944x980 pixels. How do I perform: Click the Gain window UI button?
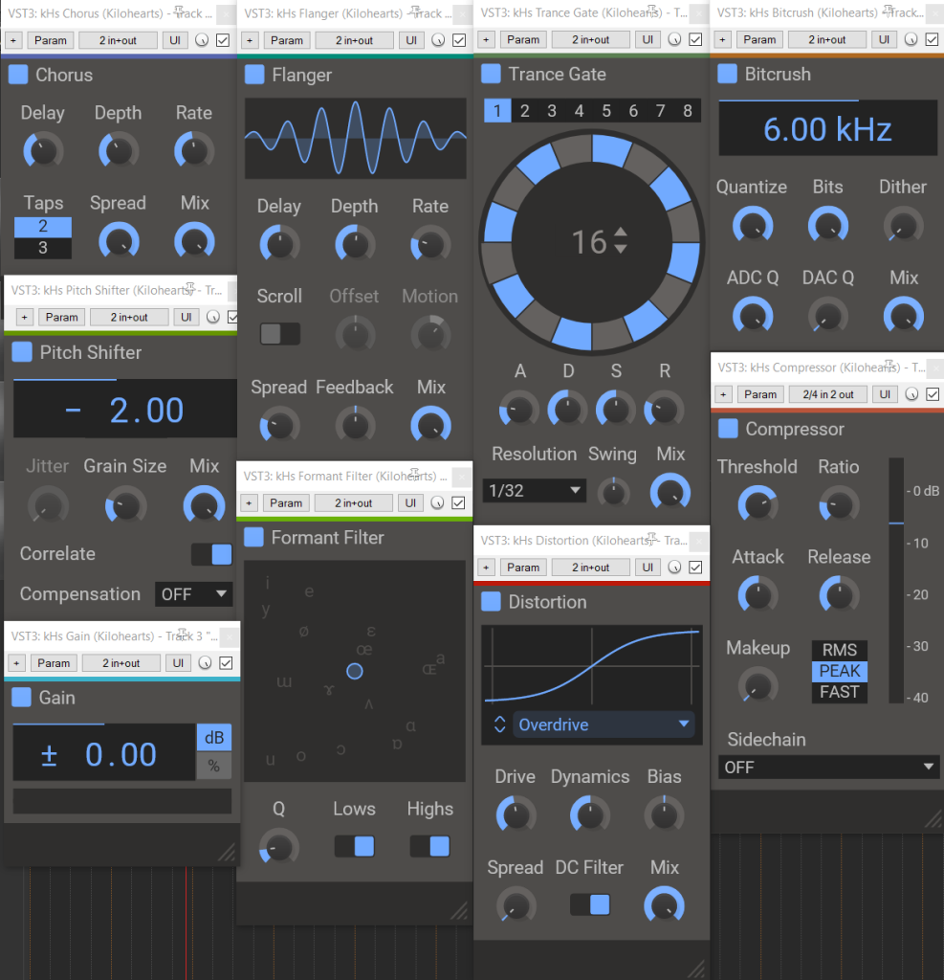point(178,663)
